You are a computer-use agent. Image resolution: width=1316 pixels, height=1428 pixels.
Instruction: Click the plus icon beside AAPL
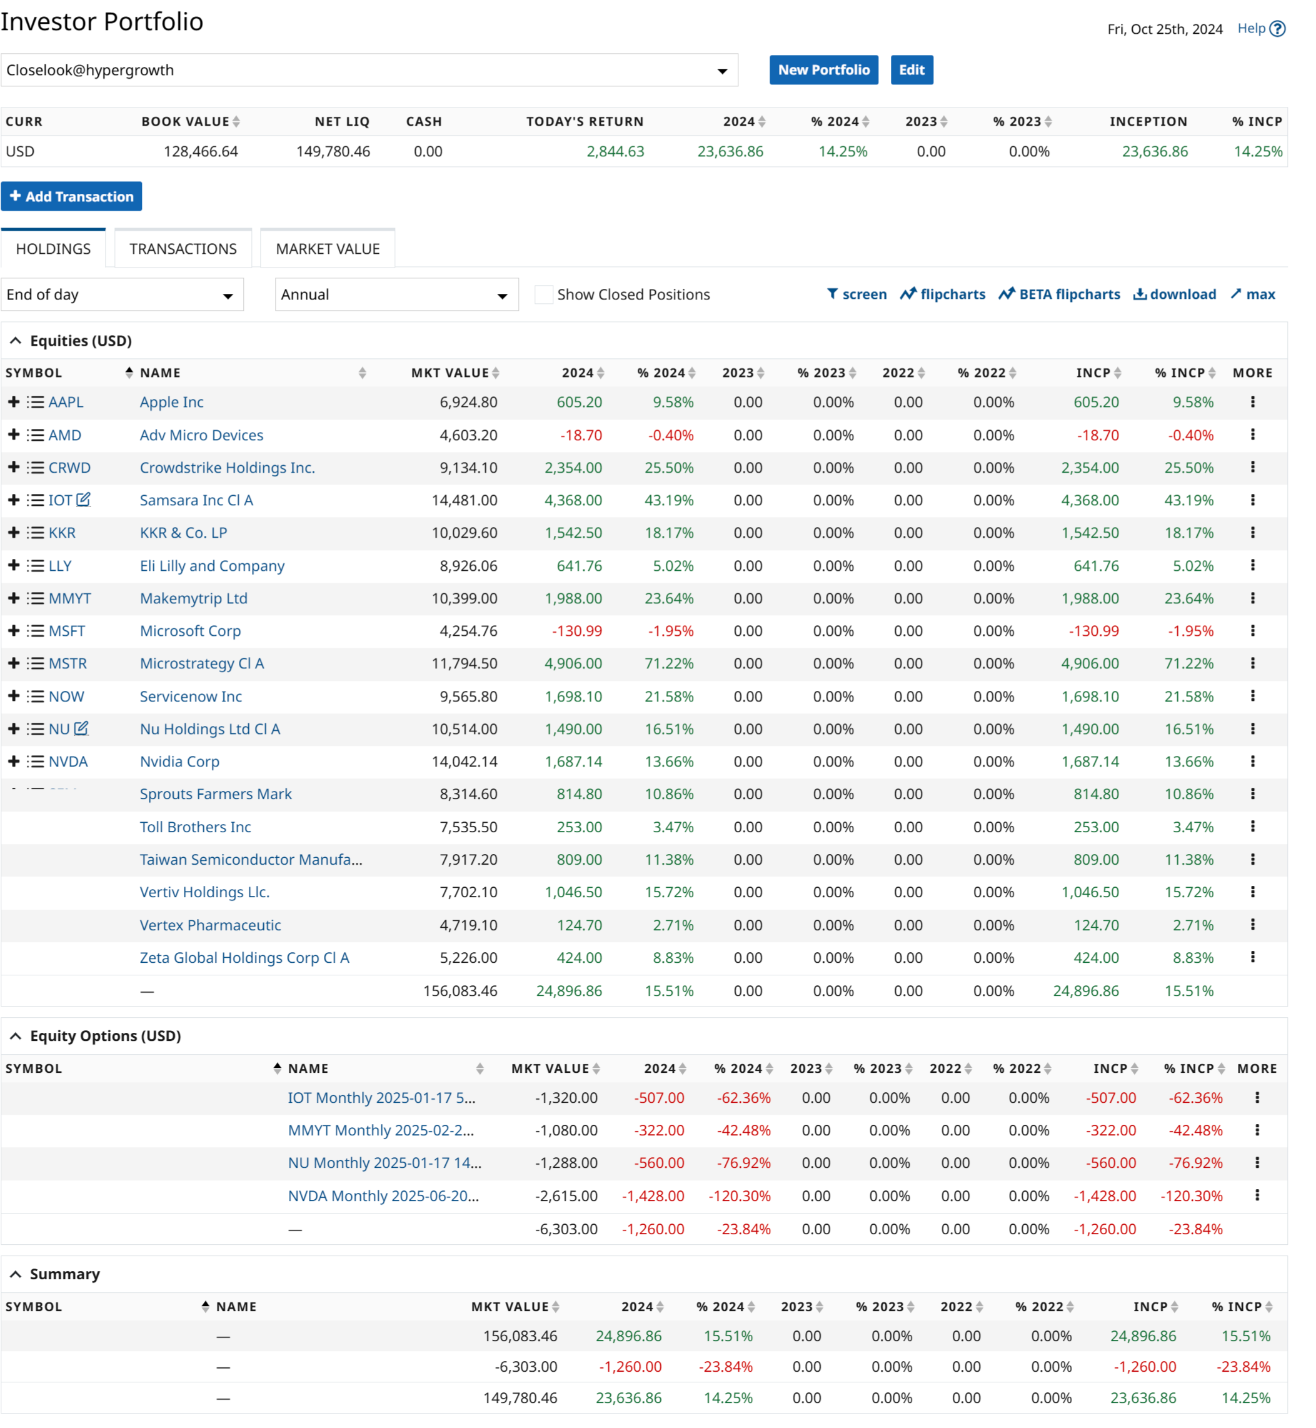(x=14, y=403)
